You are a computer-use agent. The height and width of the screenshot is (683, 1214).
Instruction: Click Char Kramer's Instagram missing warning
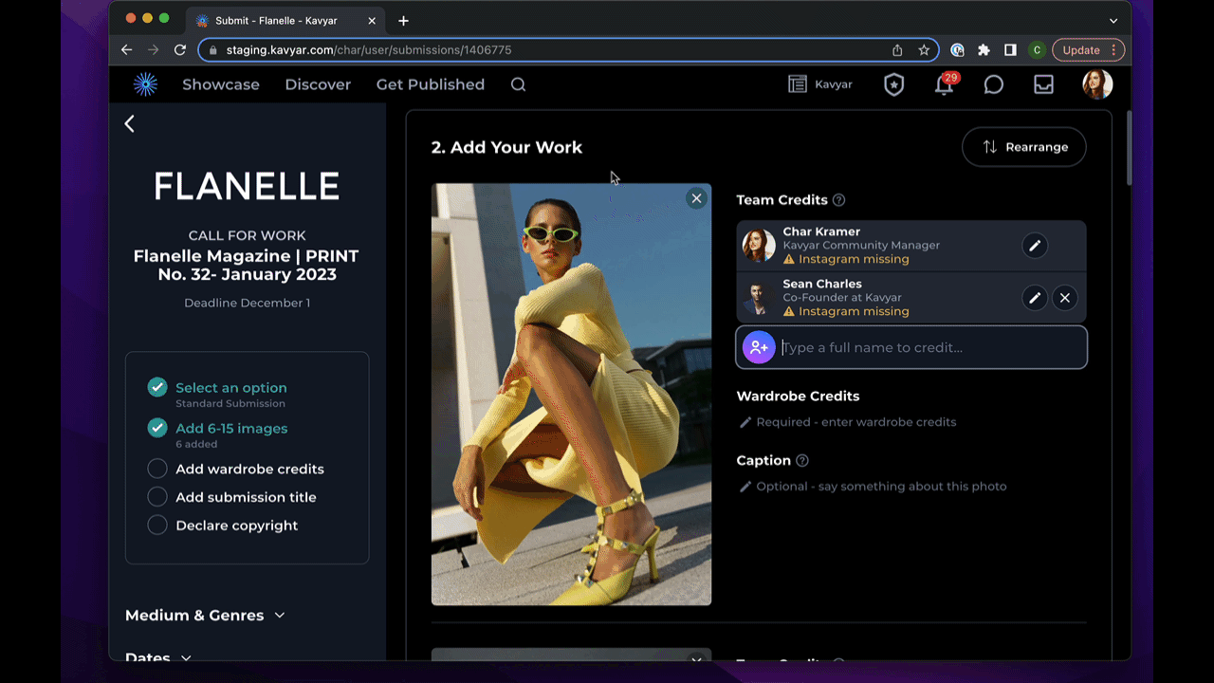point(846,259)
